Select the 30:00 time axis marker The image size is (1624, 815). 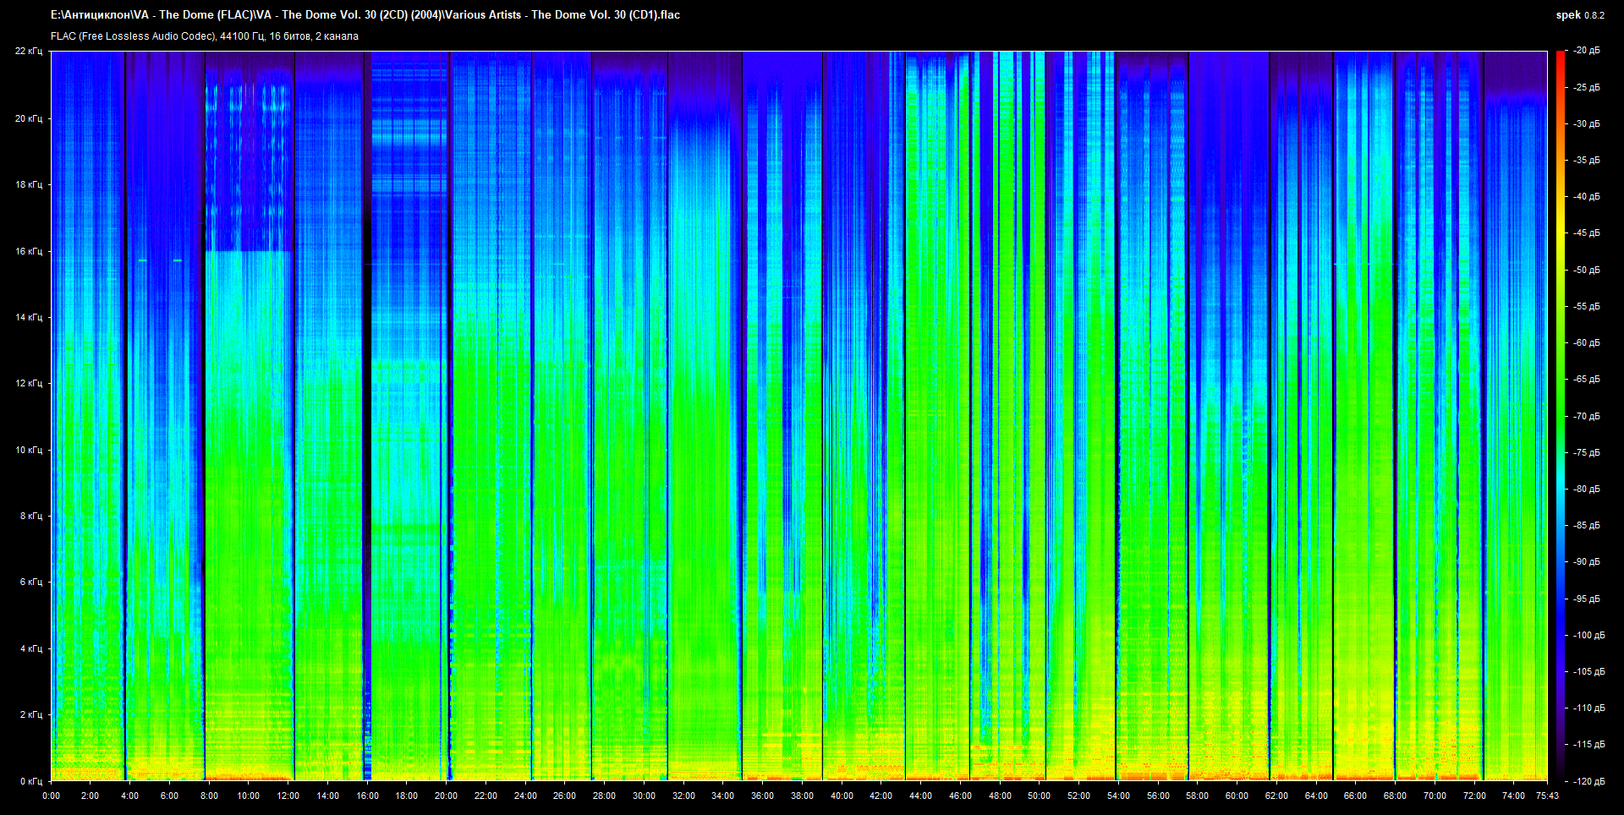[x=644, y=796]
